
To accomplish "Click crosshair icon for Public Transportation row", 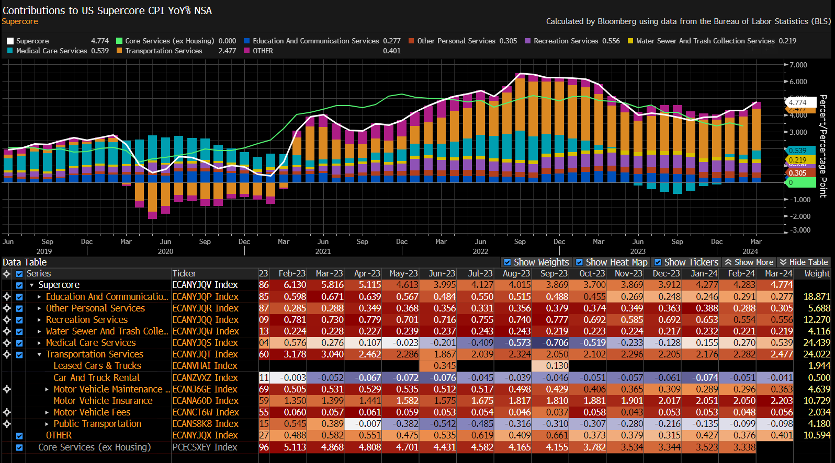I will [x=7, y=424].
